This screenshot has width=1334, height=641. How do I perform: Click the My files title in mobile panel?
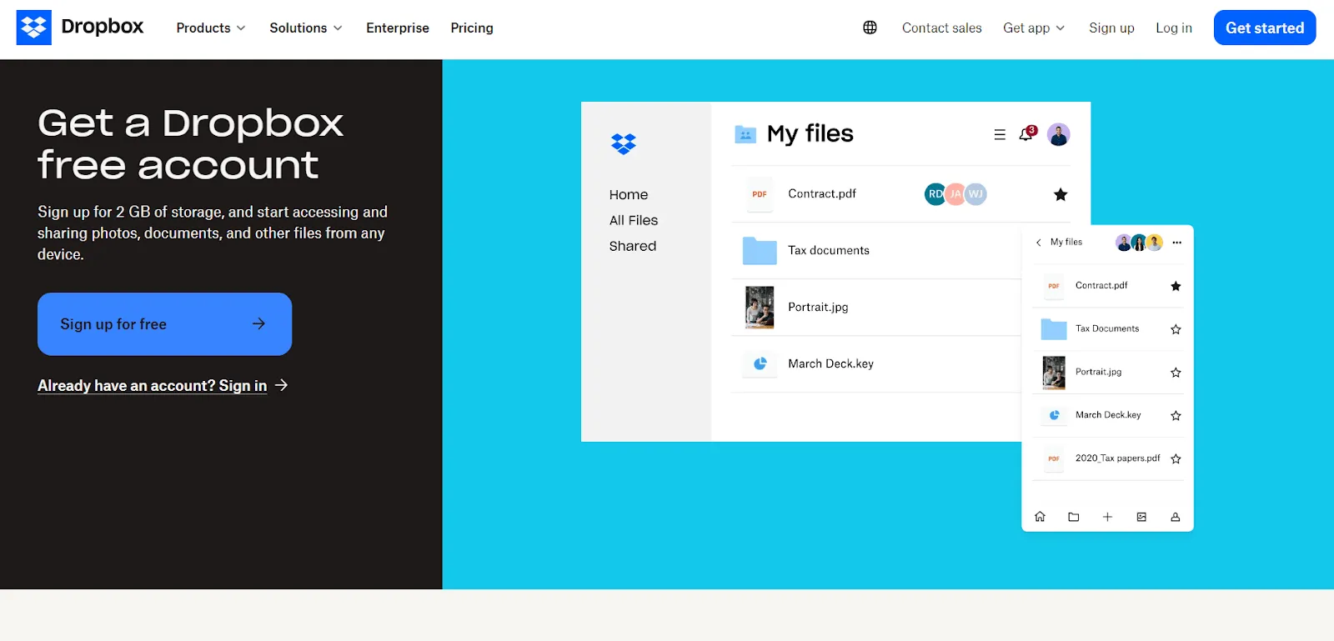1066,242
